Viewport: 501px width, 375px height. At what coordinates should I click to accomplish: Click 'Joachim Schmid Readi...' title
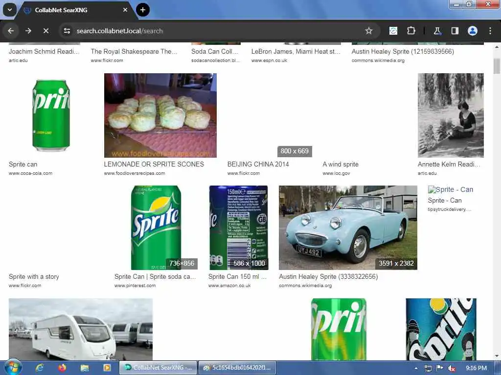(44, 51)
